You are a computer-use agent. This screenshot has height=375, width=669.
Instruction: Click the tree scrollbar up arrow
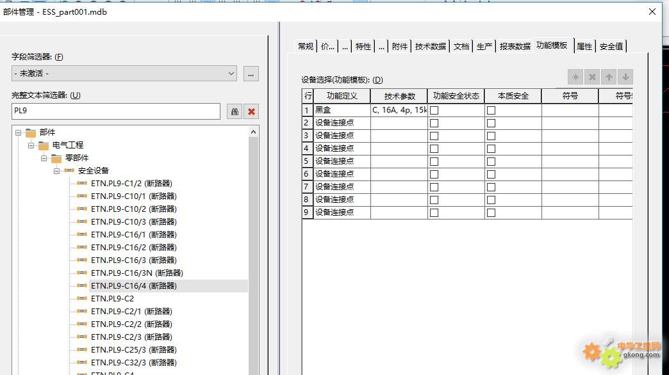pos(253,132)
